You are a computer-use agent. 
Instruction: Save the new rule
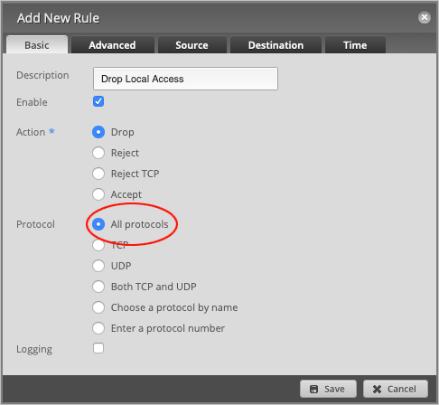click(x=328, y=389)
